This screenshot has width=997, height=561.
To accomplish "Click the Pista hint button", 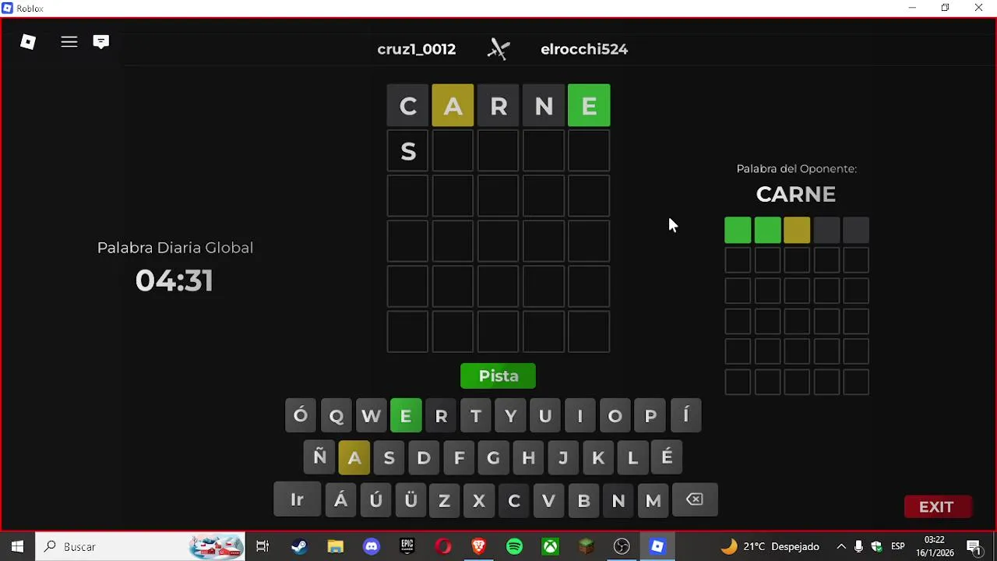I will (x=498, y=376).
